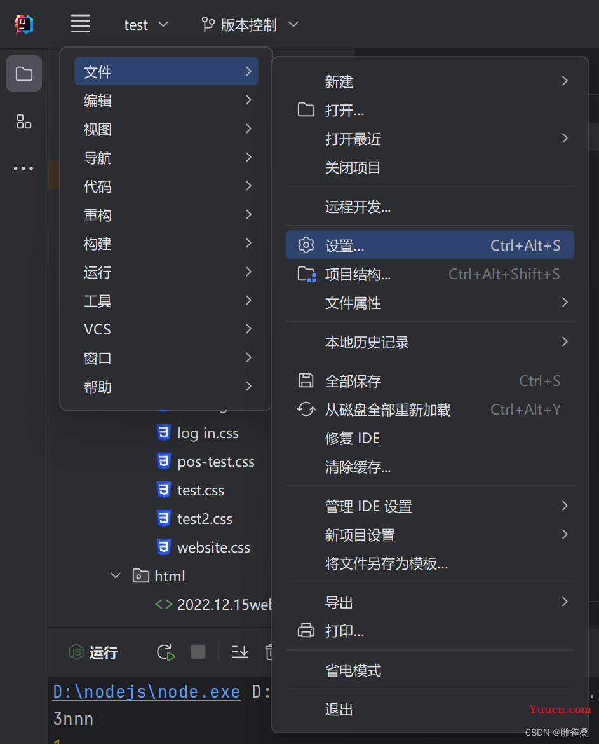Choose 关闭项目 menu entry
The width and height of the screenshot is (599, 744).
[430, 167]
